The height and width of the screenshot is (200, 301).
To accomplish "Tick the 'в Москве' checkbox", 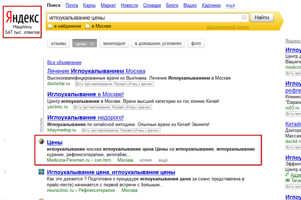I will [x=87, y=26].
